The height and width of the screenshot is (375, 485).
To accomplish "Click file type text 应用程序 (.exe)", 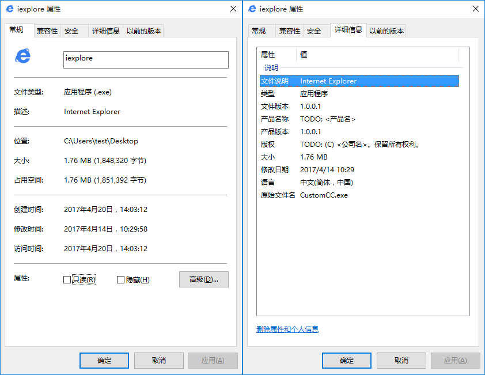I will pos(88,92).
